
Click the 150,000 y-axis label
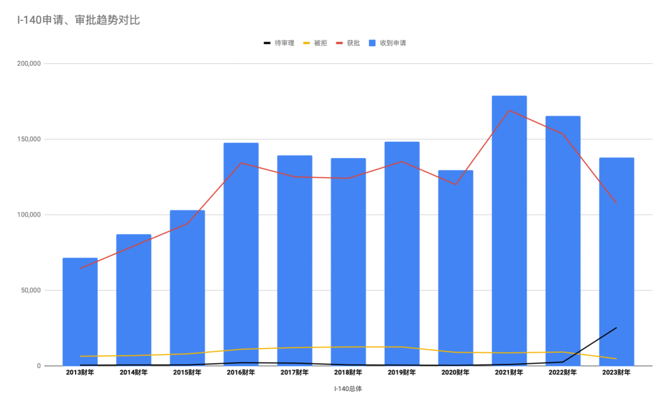(x=29, y=139)
